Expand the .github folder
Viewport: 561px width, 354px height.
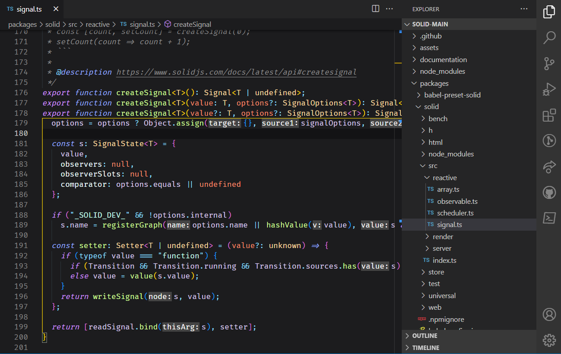(x=469, y=36)
